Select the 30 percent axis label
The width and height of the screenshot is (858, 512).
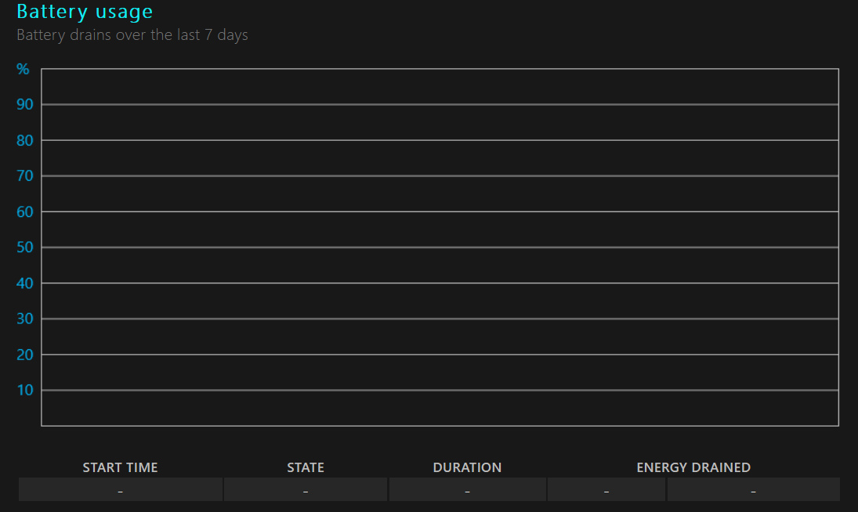pyautogui.click(x=25, y=319)
